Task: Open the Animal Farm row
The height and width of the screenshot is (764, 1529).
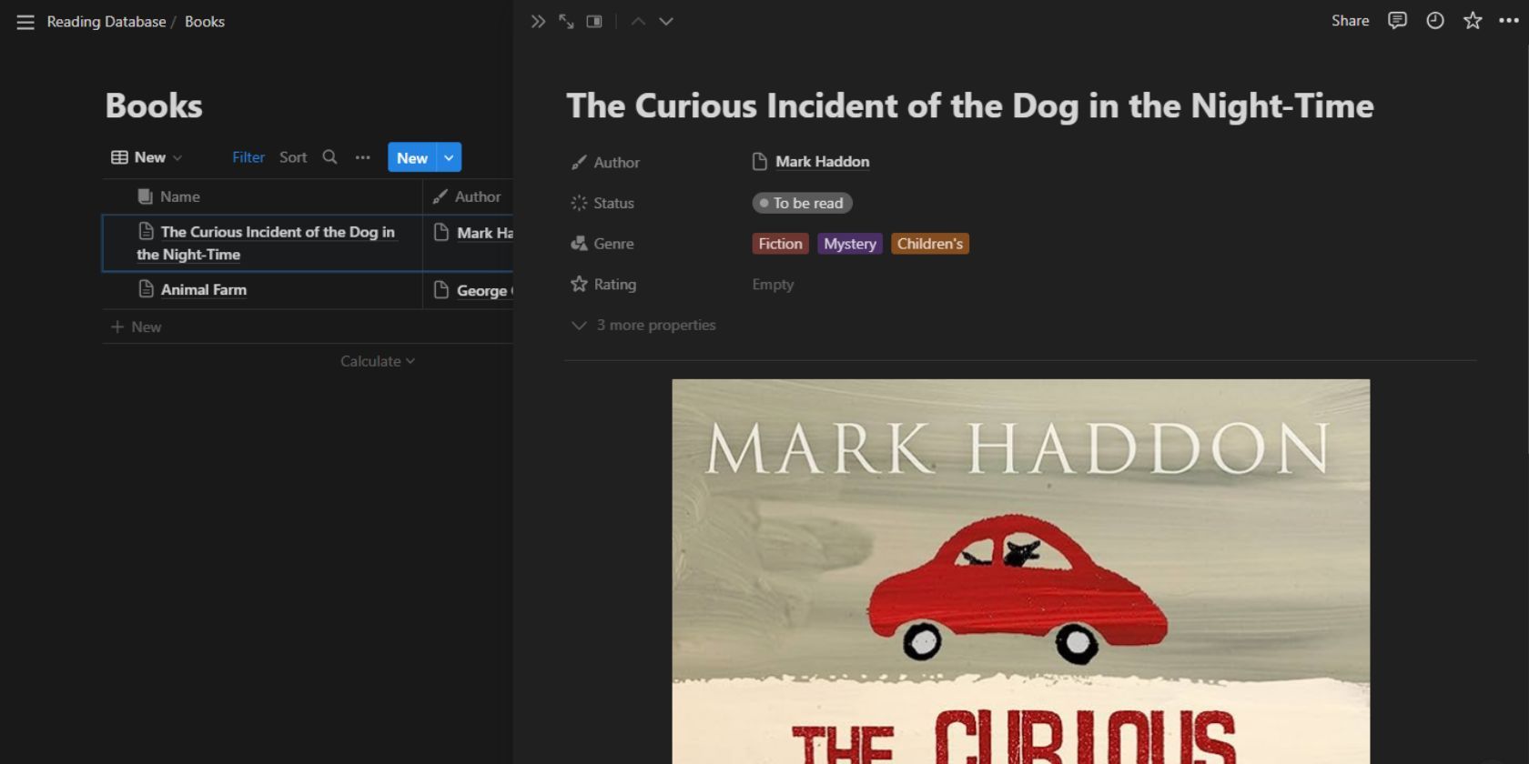Action: pyautogui.click(x=204, y=290)
